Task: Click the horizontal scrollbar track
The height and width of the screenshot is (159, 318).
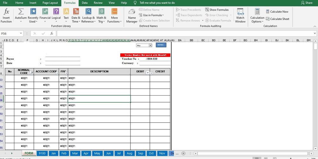Action: pyautogui.click(x=253, y=153)
